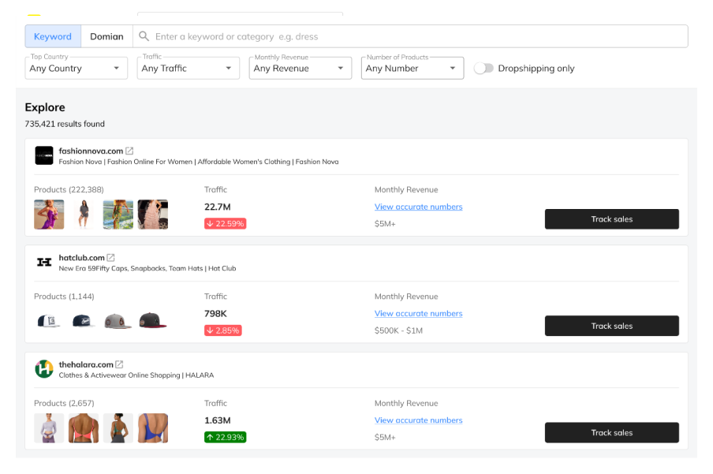
Task: Open halara green sports bra thumbnail
Action: (118, 428)
